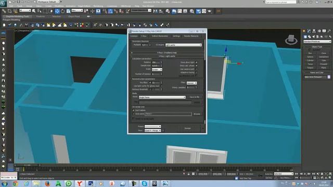Toggle the Angle Snap icon

(110, 11)
